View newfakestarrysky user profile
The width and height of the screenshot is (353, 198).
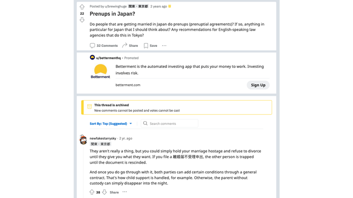point(103,138)
